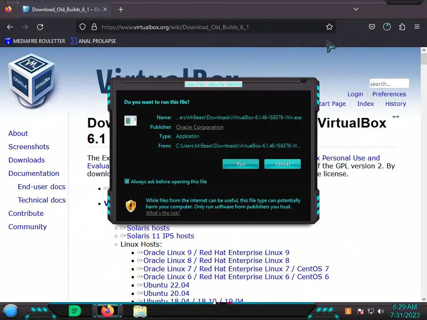Click the Firefox taskbar icon

click(x=108, y=311)
